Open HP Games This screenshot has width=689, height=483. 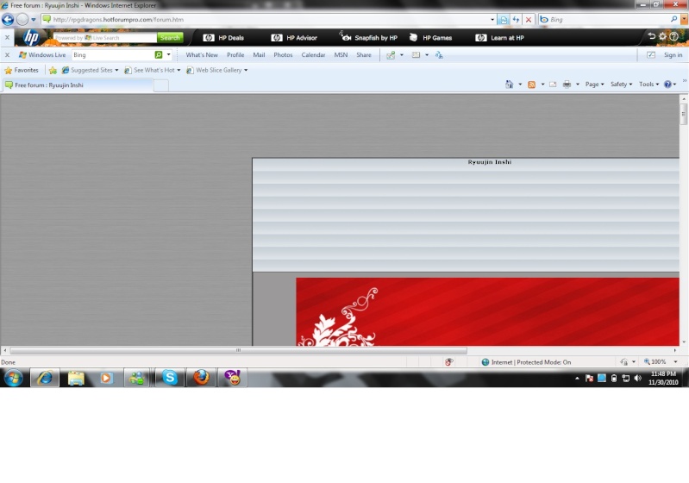[430, 38]
